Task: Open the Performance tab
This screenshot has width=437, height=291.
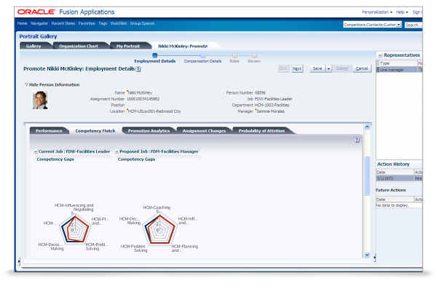Action: point(49,131)
